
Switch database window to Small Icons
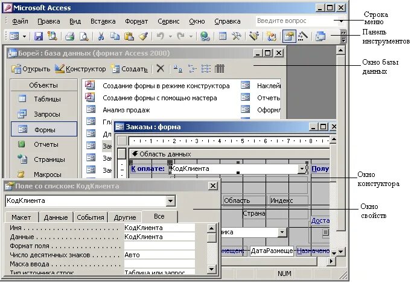[x=192, y=69]
